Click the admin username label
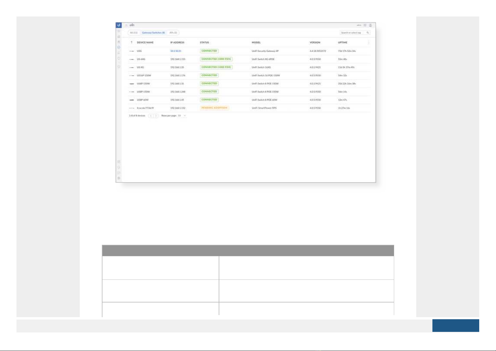The width and height of the screenshot is (496, 351). 359,25
